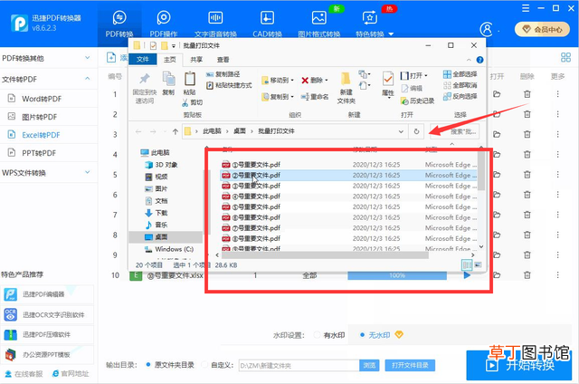Click 复制路径 in the ribbon

pyautogui.click(x=223, y=74)
